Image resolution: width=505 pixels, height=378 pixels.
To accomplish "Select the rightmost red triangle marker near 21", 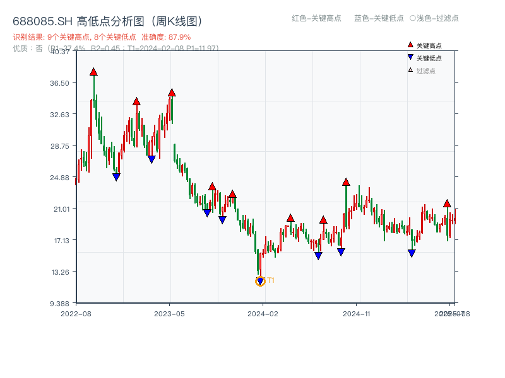I will pos(448,203).
